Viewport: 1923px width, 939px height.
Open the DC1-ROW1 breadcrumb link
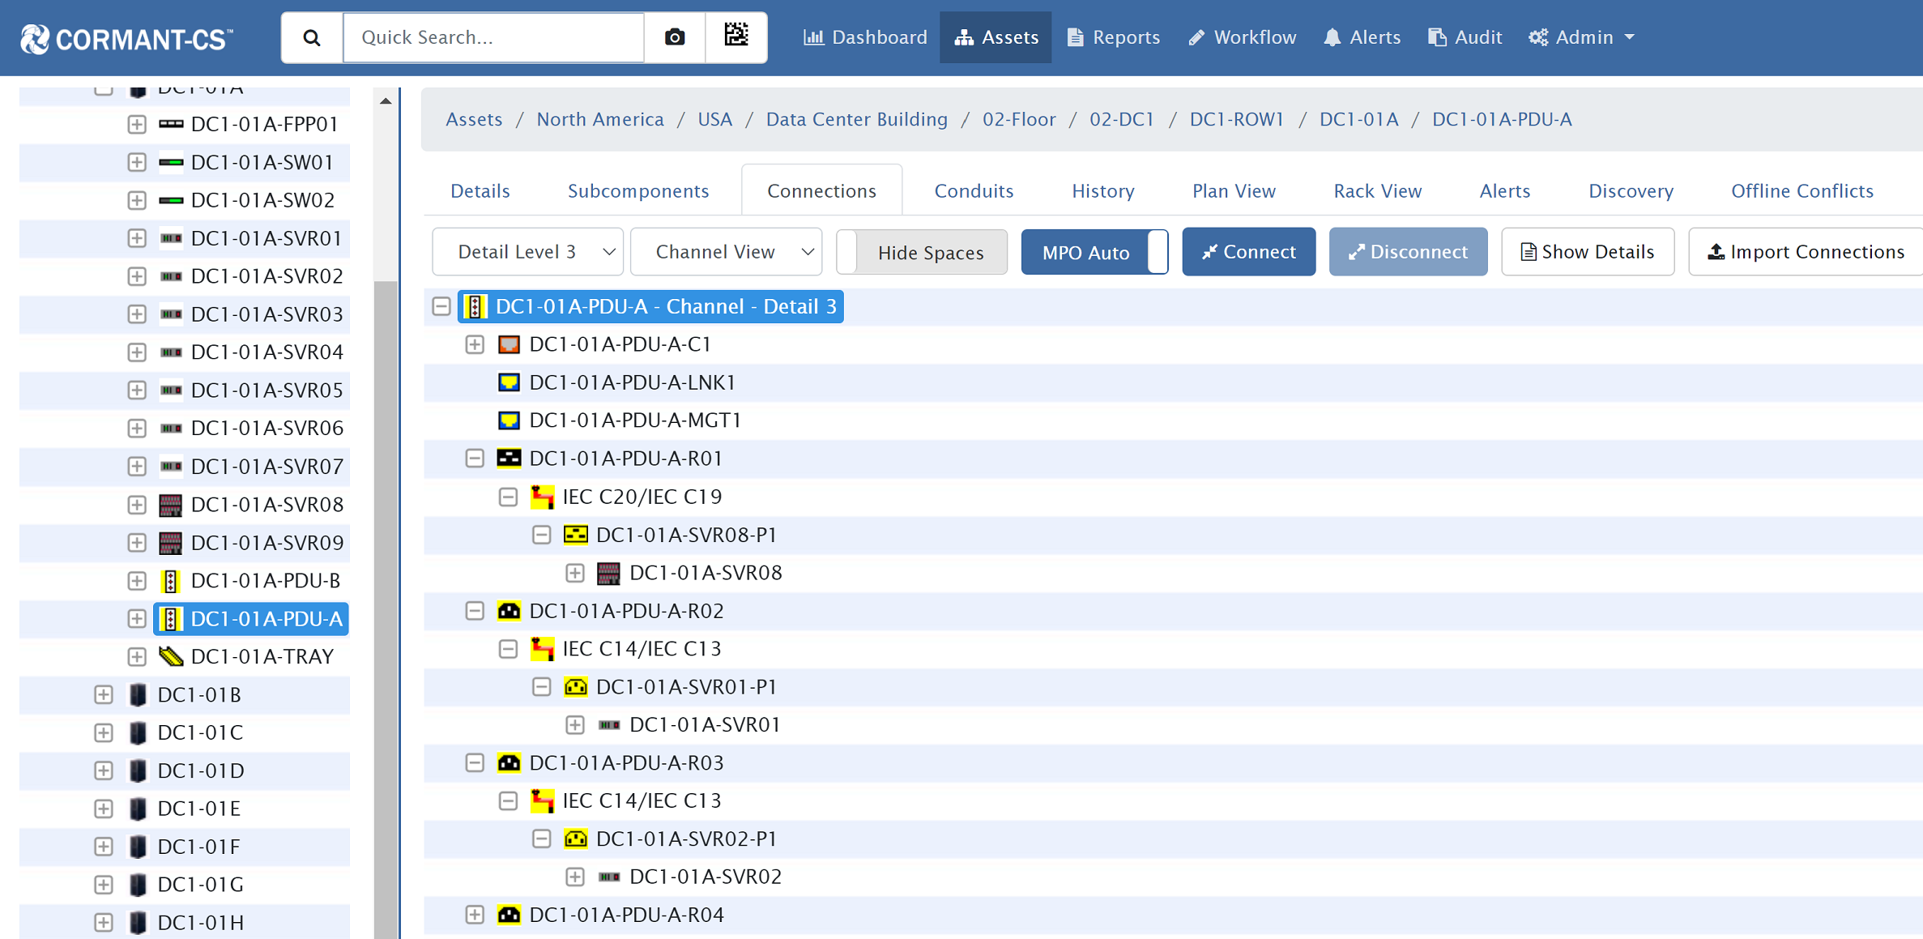click(1236, 119)
